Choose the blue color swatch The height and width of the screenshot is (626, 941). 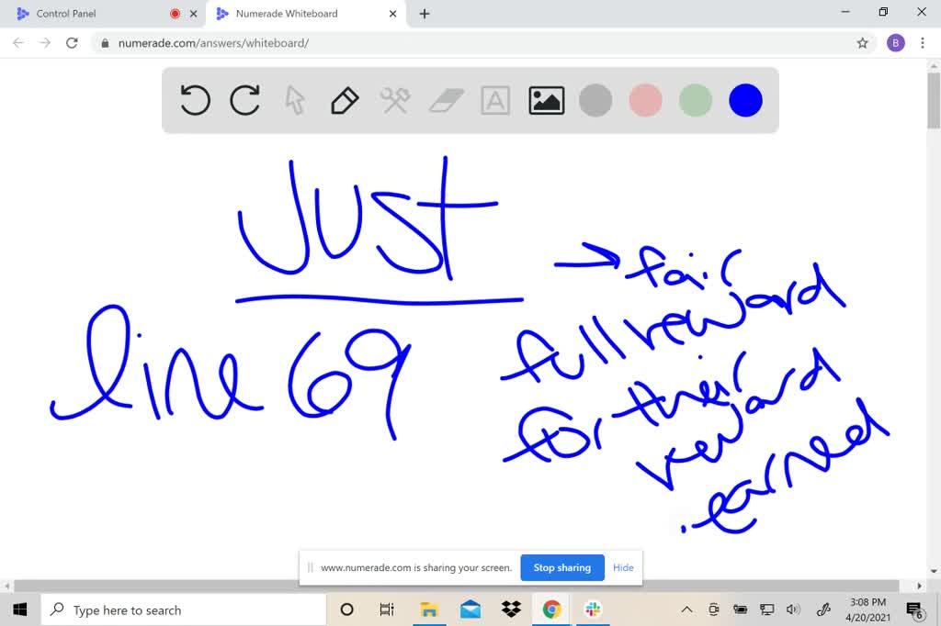(745, 100)
